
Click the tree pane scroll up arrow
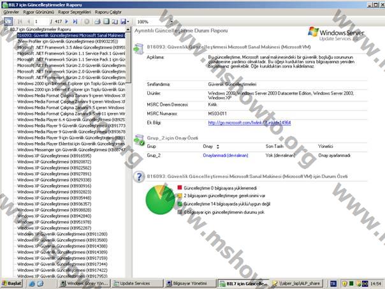tap(128, 29)
